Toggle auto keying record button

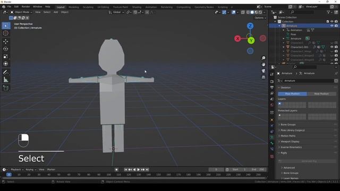pyautogui.click(x=116, y=170)
